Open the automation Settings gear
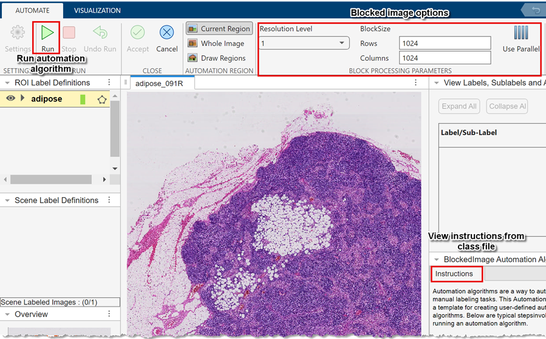Screen dimensions: 546x339 (x=18, y=33)
